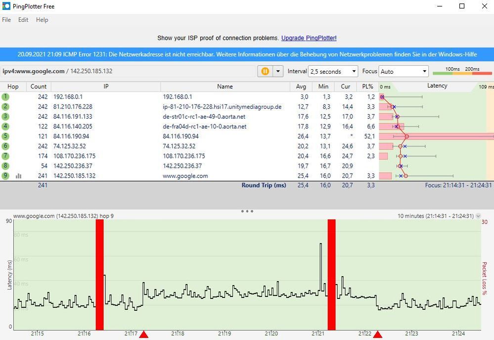
Task: Click IP 192.168.0.1 in the hop 1 row
Action: (68, 97)
